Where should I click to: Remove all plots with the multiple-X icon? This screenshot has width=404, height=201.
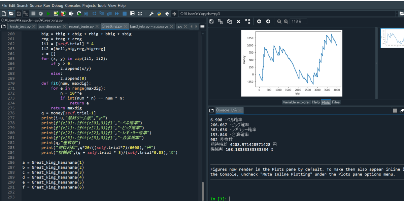pyautogui.click(x=247, y=21)
